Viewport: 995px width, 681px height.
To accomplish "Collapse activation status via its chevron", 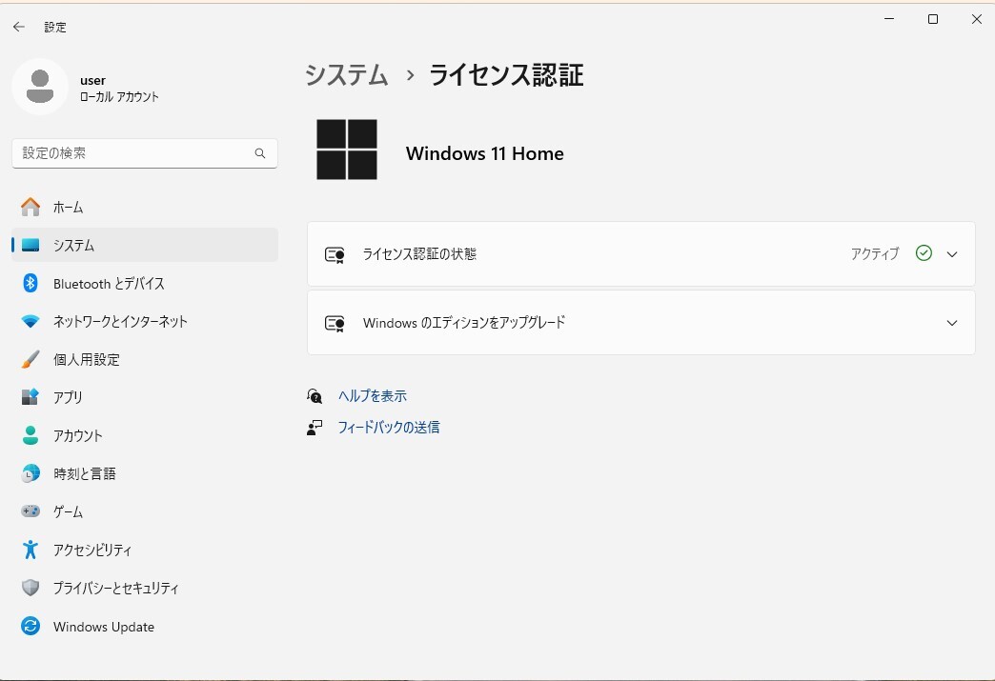I will [x=951, y=253].
